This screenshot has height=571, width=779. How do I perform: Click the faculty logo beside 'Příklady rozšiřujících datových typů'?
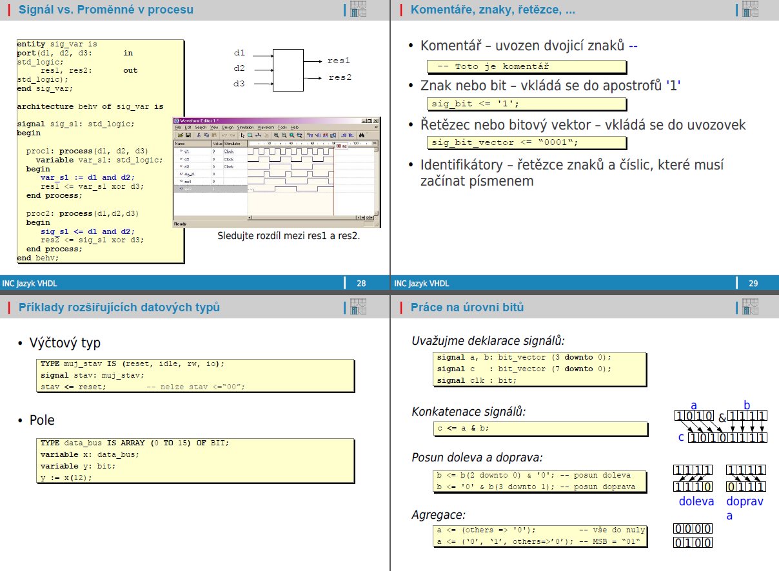point(358,307)
